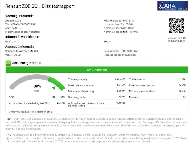Click the Nummerplaat PN-076-R entry
The image size is (193, 144).
(118, 24)
